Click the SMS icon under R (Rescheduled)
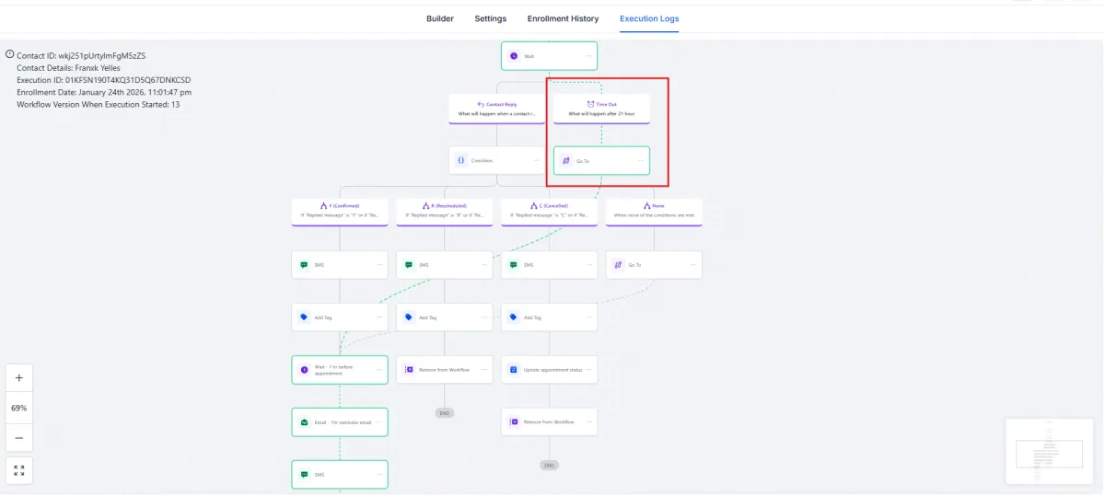The height and width of the screenshot is (496, 1105). [x=409, y=265]
